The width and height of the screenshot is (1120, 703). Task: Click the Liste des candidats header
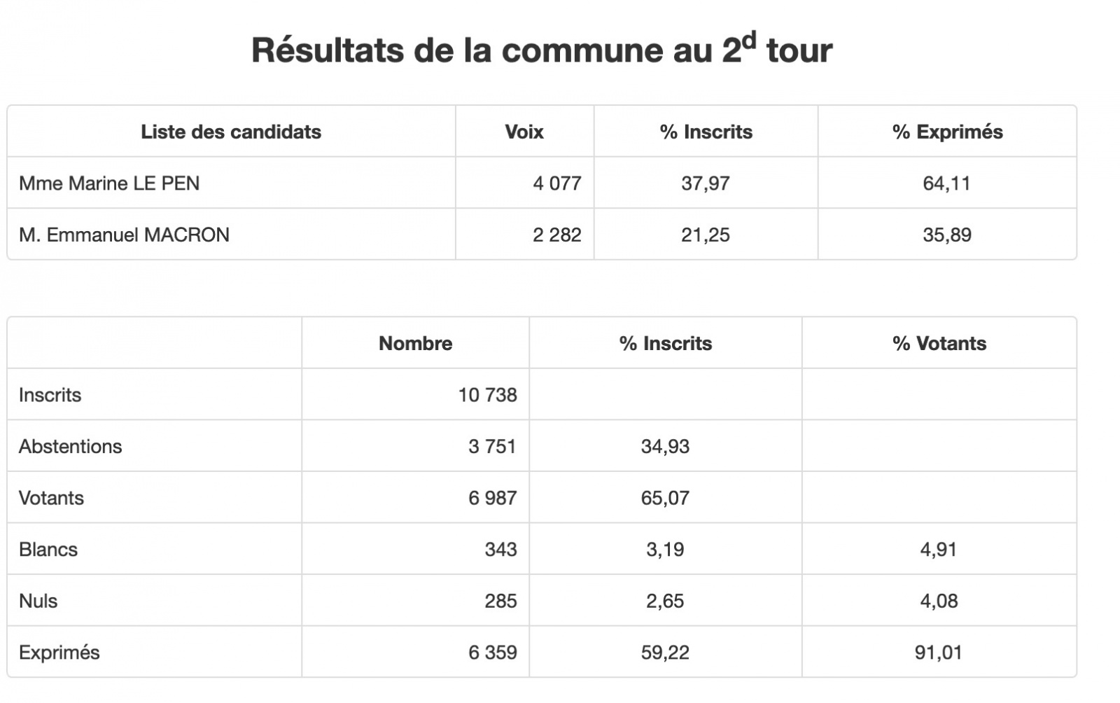click(x=231, y=132)
